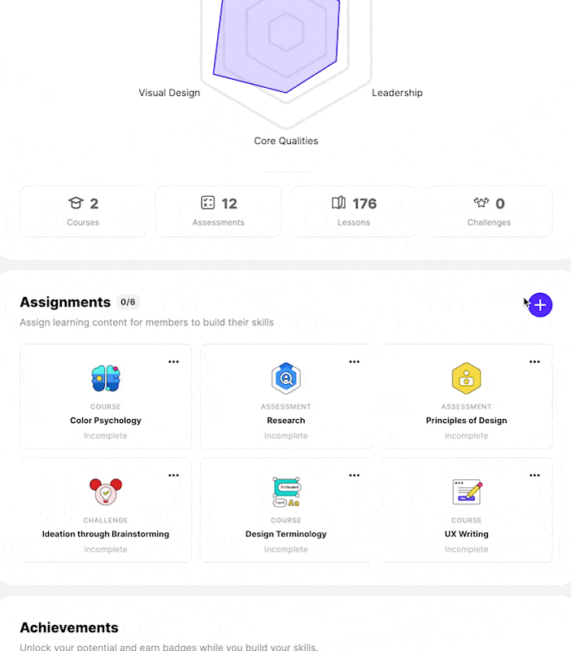Click the Design Terminology artboard icon
This screenshot has height=651, width=571.
286,492
